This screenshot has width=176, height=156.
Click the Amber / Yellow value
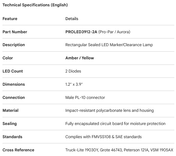coord(79,58)
